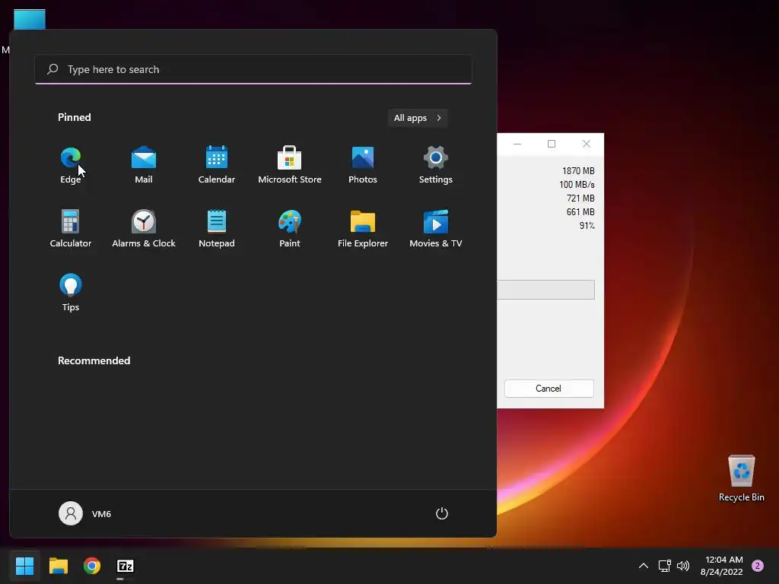Launch the Mail app
The height and width of the screenshot is (584, 779).
point(144,165)
